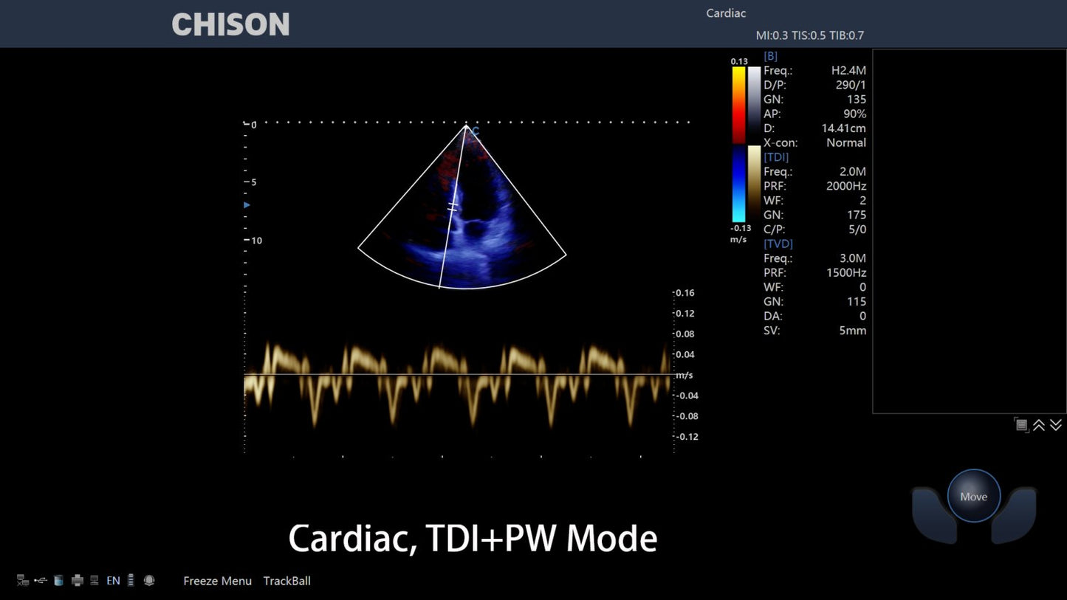Click the network connection status icon

(23, 581)
